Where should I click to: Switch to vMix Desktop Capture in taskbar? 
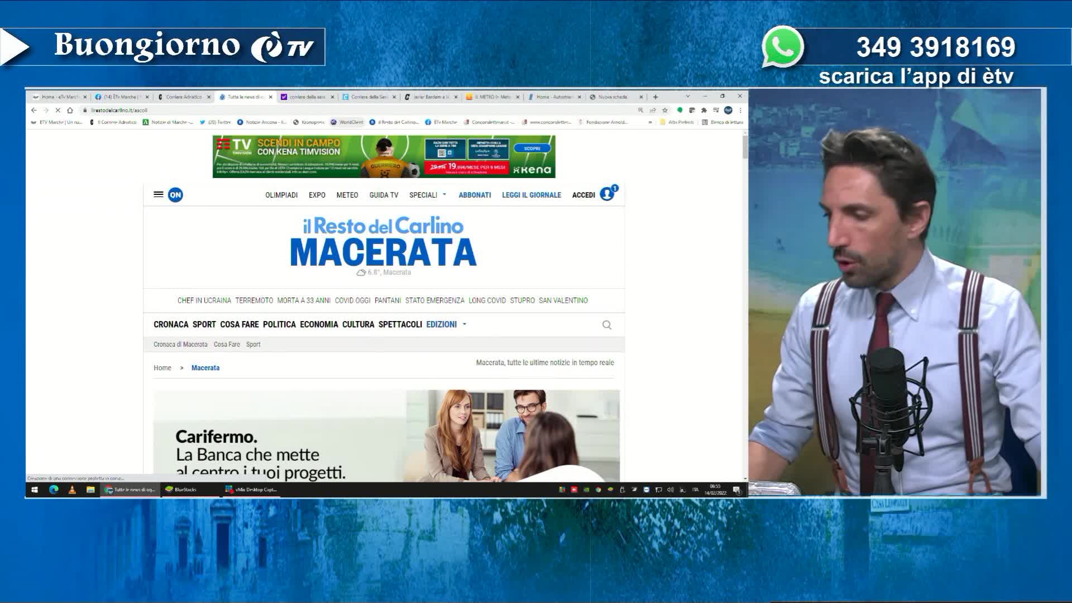[251, 490]
